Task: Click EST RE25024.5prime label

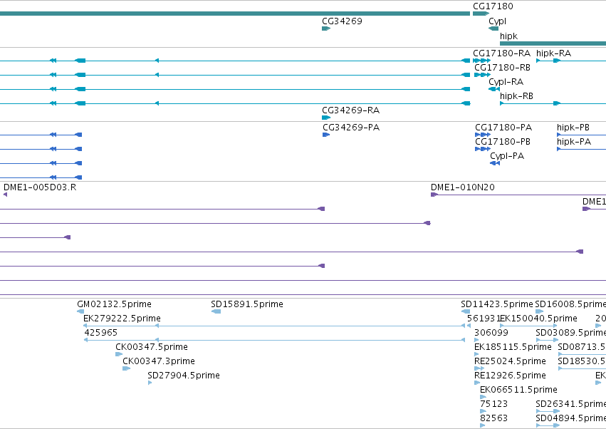Action: (x=510, y=362)
